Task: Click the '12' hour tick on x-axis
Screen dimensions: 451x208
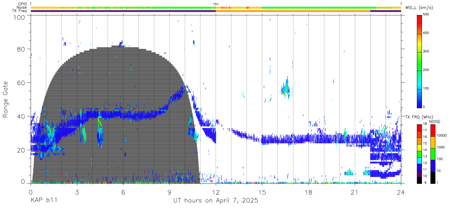Action: 216,193
